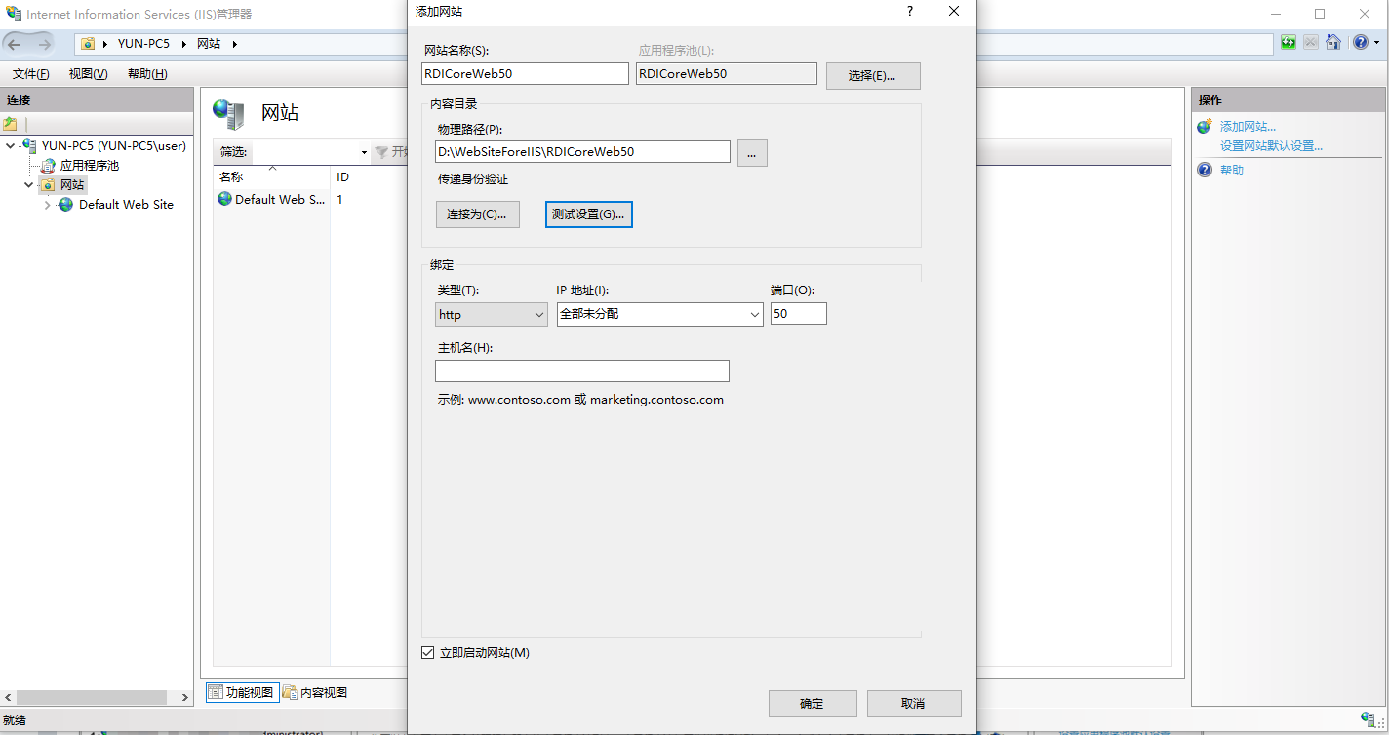The width and height of the screenshot is (1389, 735).
Task: Click the YUN-PC5 server icon in tree
Action: pos(30,146)
